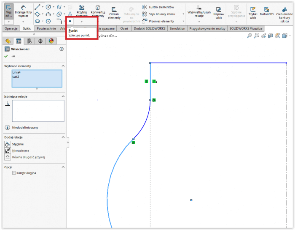The width and height of the screenshot is (295, 230).
Task: Switch to the Oceń tab
Action: pos(124,28)
